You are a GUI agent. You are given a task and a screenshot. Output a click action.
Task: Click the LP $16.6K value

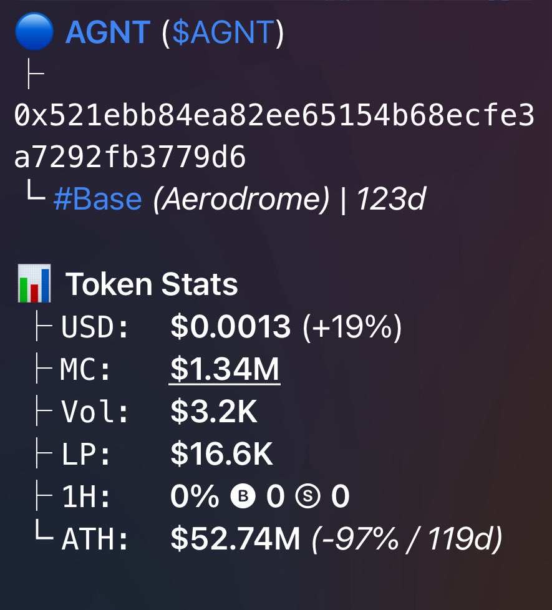click(221, 453)
